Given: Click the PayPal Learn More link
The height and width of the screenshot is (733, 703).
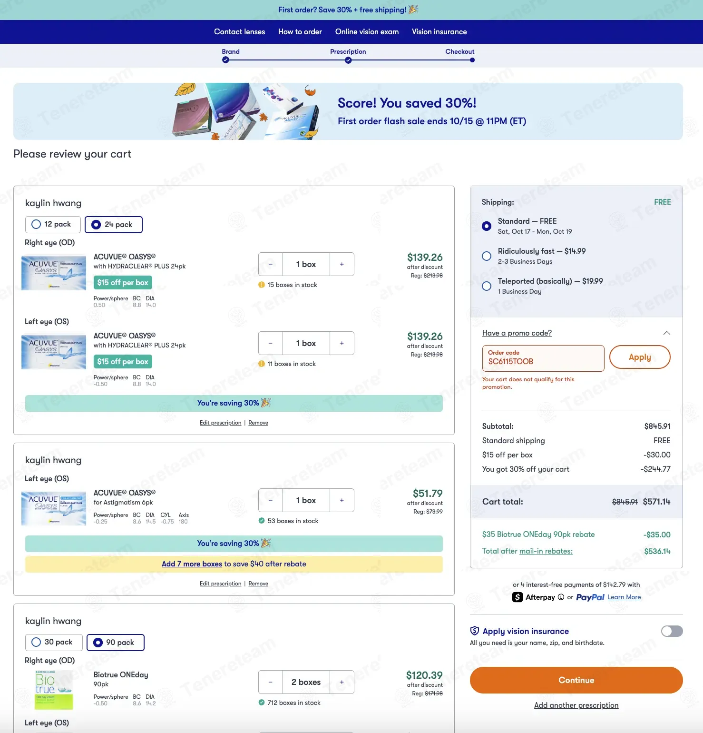Looking at the screenshot, I should (x=624, y=597).
